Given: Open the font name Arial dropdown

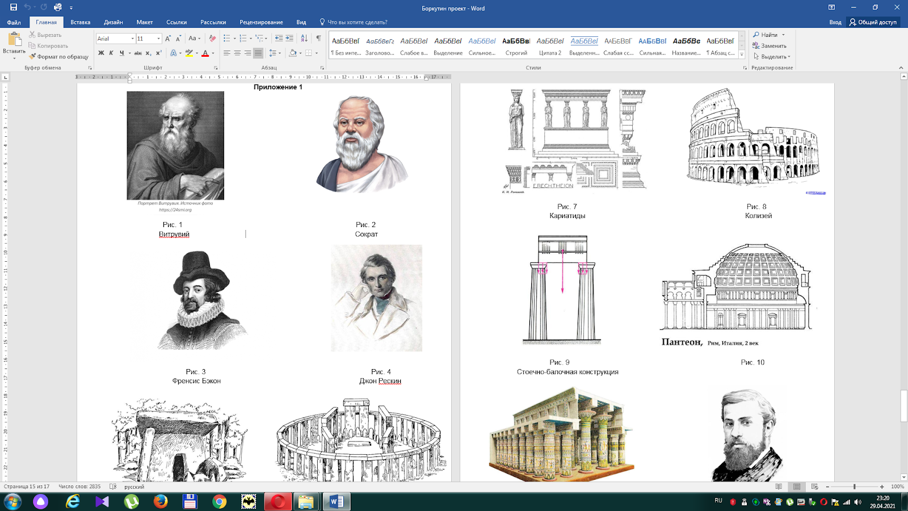Looking at the screenshot, I should [132, 39].
